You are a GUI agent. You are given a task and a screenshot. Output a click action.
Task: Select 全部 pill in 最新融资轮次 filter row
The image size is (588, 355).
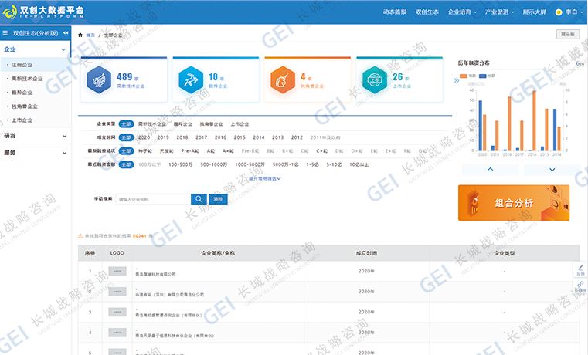126,151
